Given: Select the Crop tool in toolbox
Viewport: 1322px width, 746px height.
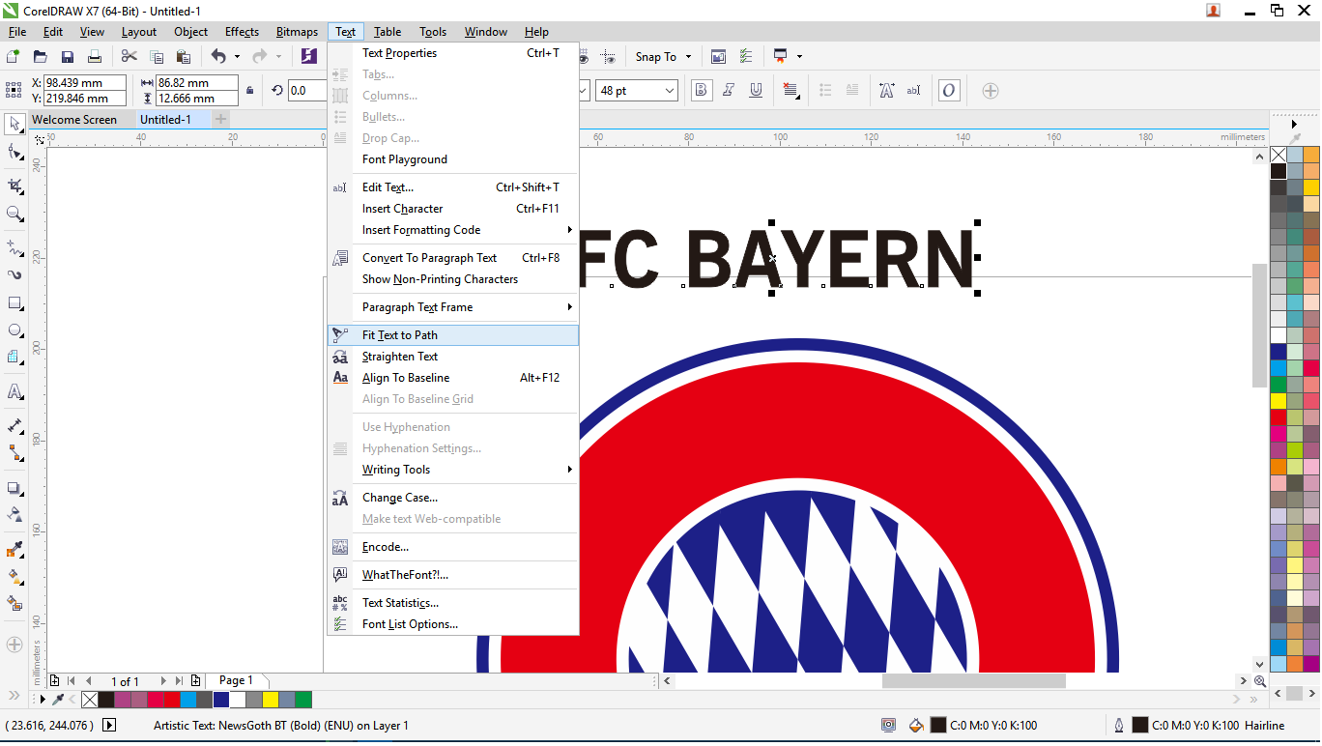Looking at the screenshot, I should [14, 185].
